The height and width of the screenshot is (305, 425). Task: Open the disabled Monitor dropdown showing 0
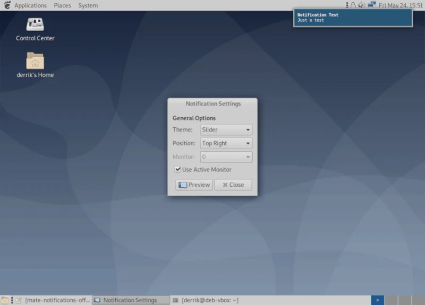(x=226, y=156)
